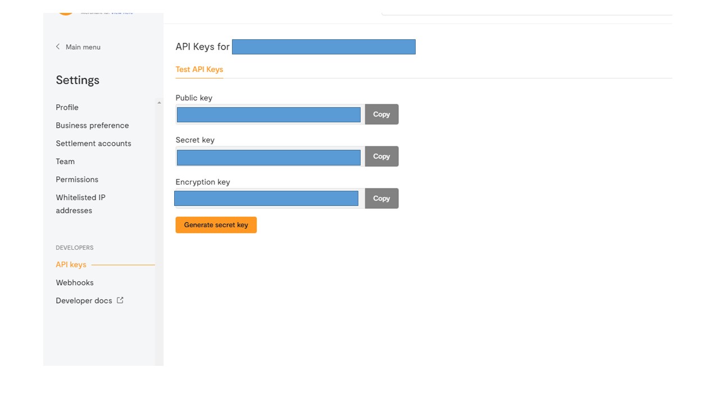This screenshot has width=719, height=404.
Task: Click the 'Encryption key' label
Action: 203,182
